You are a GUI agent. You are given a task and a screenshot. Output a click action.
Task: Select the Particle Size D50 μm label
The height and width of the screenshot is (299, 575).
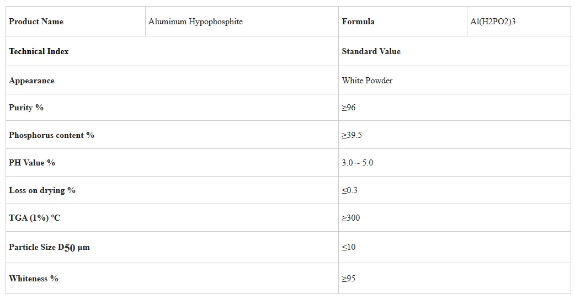click(x=50, y=247)
